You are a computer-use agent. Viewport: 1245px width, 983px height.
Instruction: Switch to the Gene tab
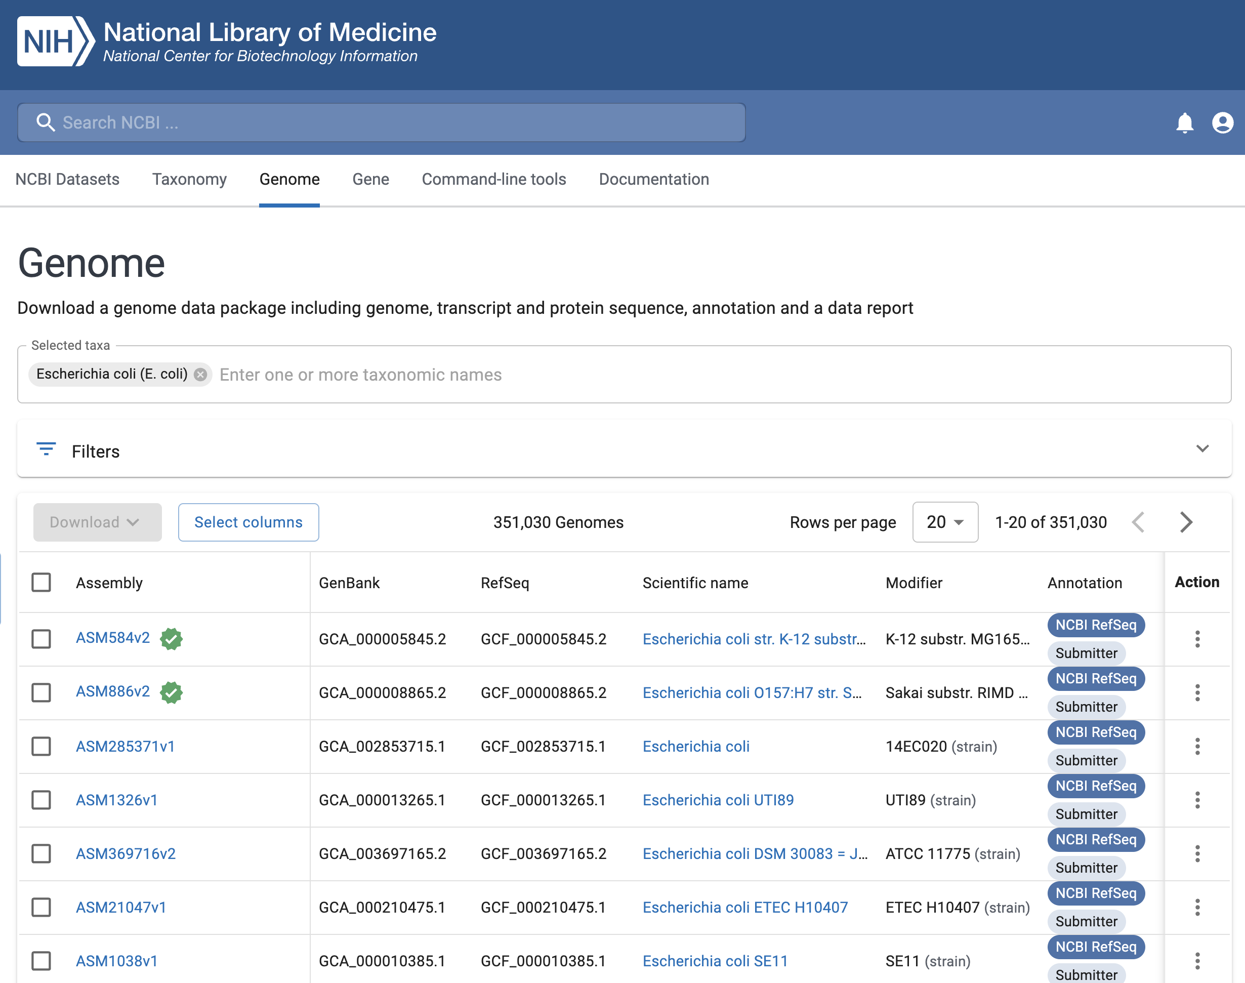(370, 179)
